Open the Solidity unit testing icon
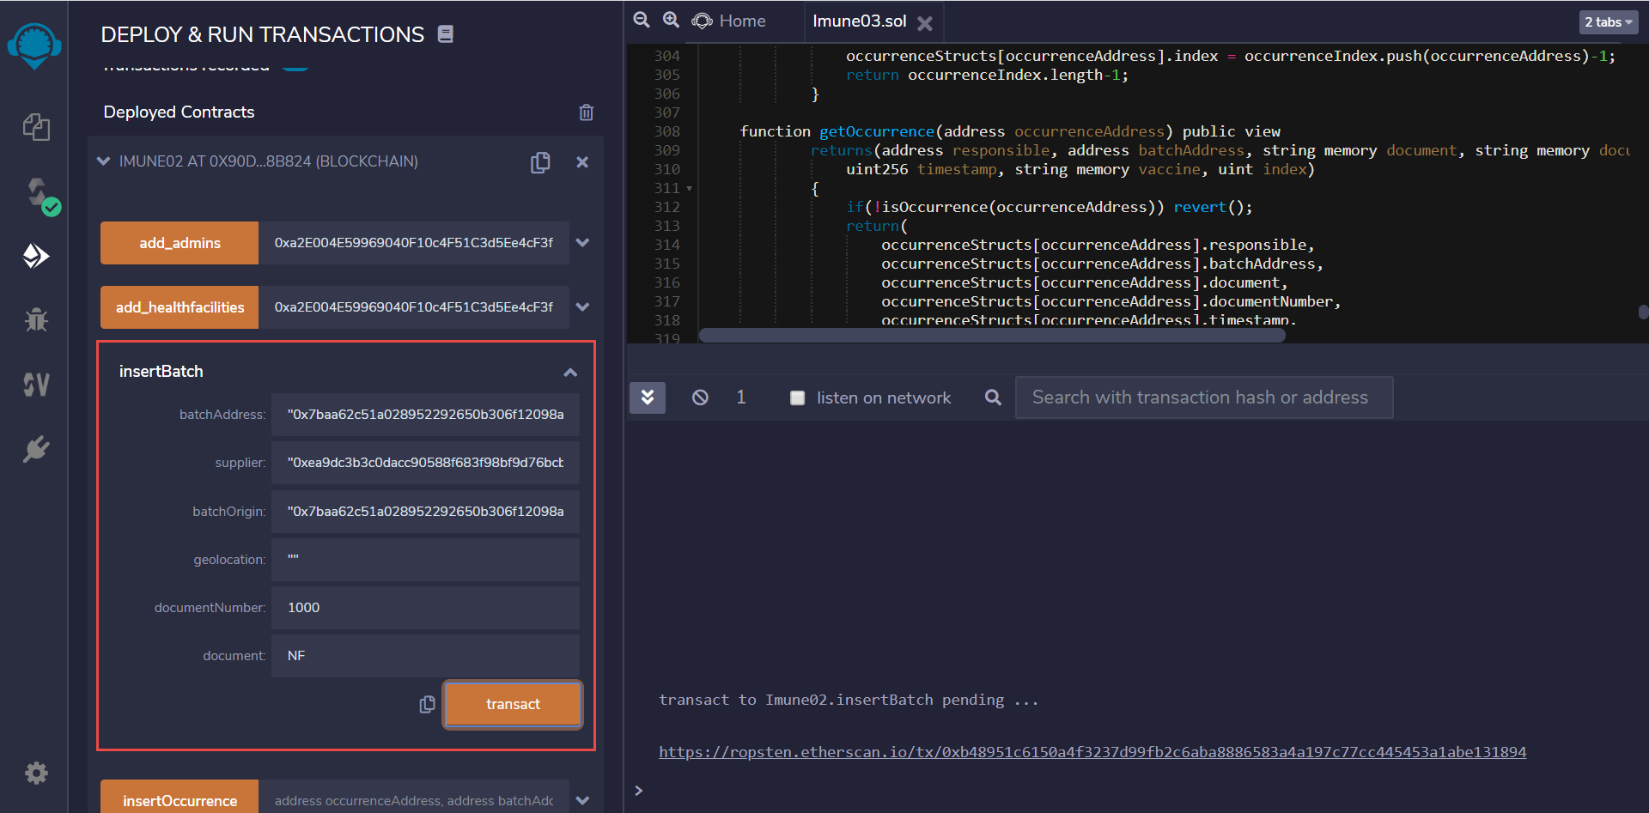The image size is (1649, 813). pyautogui.click(x=36, y=385)
